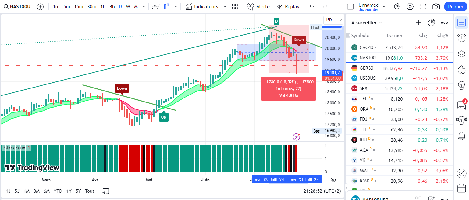Click the Publier button
This screenshot has height=200, width=469.
pyautogui.click(x=456, y=7)
